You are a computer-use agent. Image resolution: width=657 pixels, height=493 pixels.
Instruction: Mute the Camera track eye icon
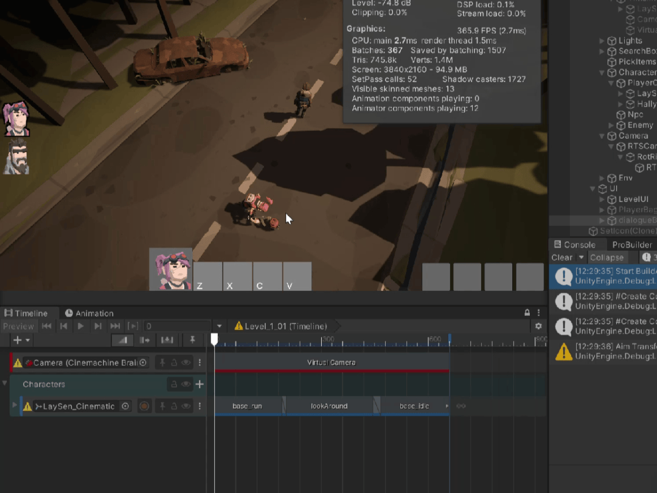coord(186,363)
